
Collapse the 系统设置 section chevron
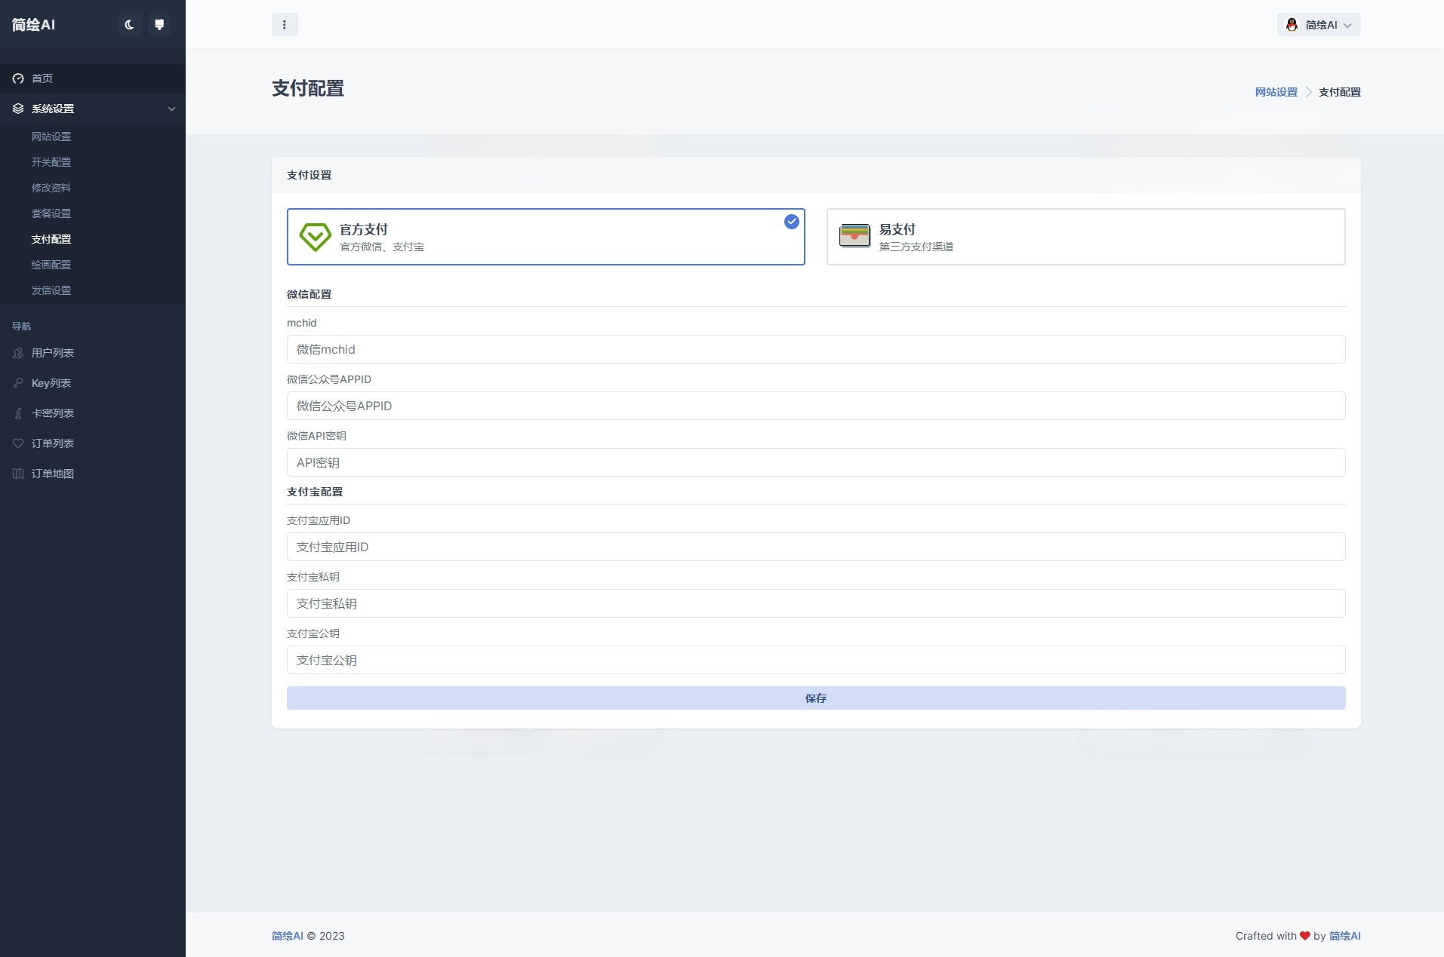tap(171, 109)
